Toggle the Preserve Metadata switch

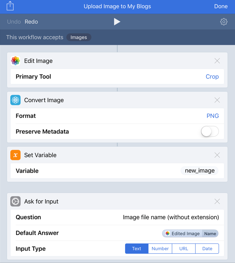coord(210,131)
